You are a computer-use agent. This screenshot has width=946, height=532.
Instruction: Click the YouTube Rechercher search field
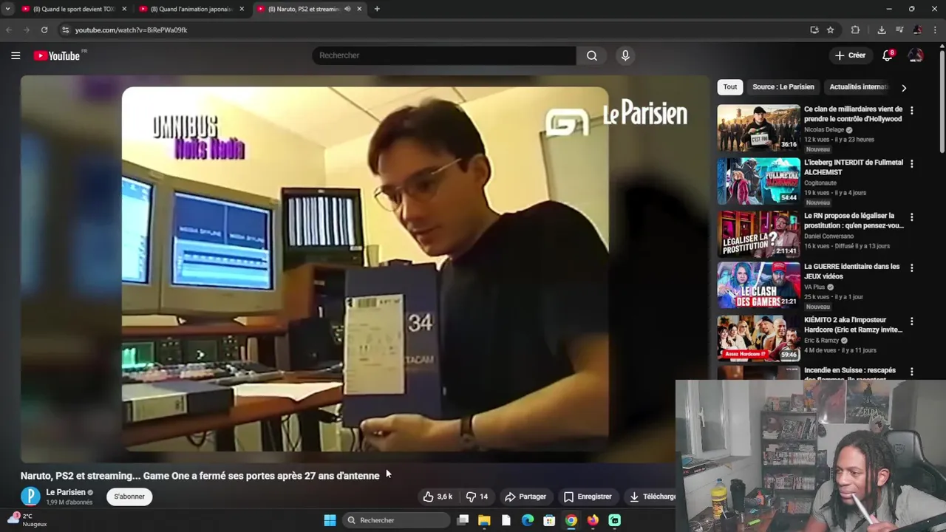[x=443, y=55]
